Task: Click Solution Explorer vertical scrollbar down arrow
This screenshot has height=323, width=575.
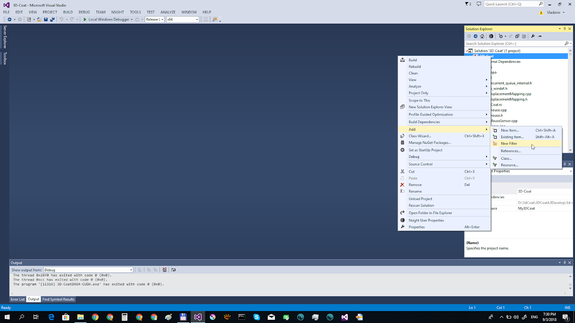Action: pyautogui.click(x=570, y=150)
